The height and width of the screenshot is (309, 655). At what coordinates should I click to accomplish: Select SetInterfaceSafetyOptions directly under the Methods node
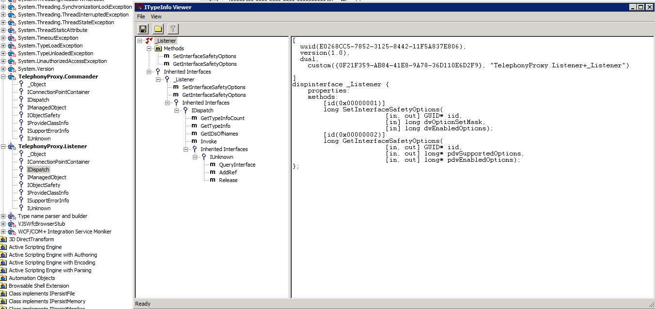(x=204, y=56)
